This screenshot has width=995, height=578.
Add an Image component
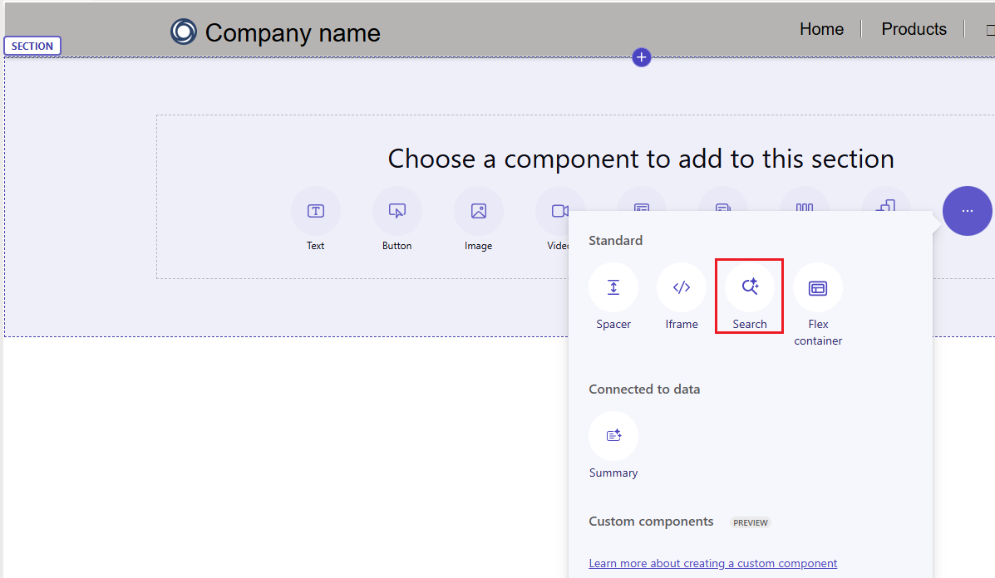(x=479, y=211)
